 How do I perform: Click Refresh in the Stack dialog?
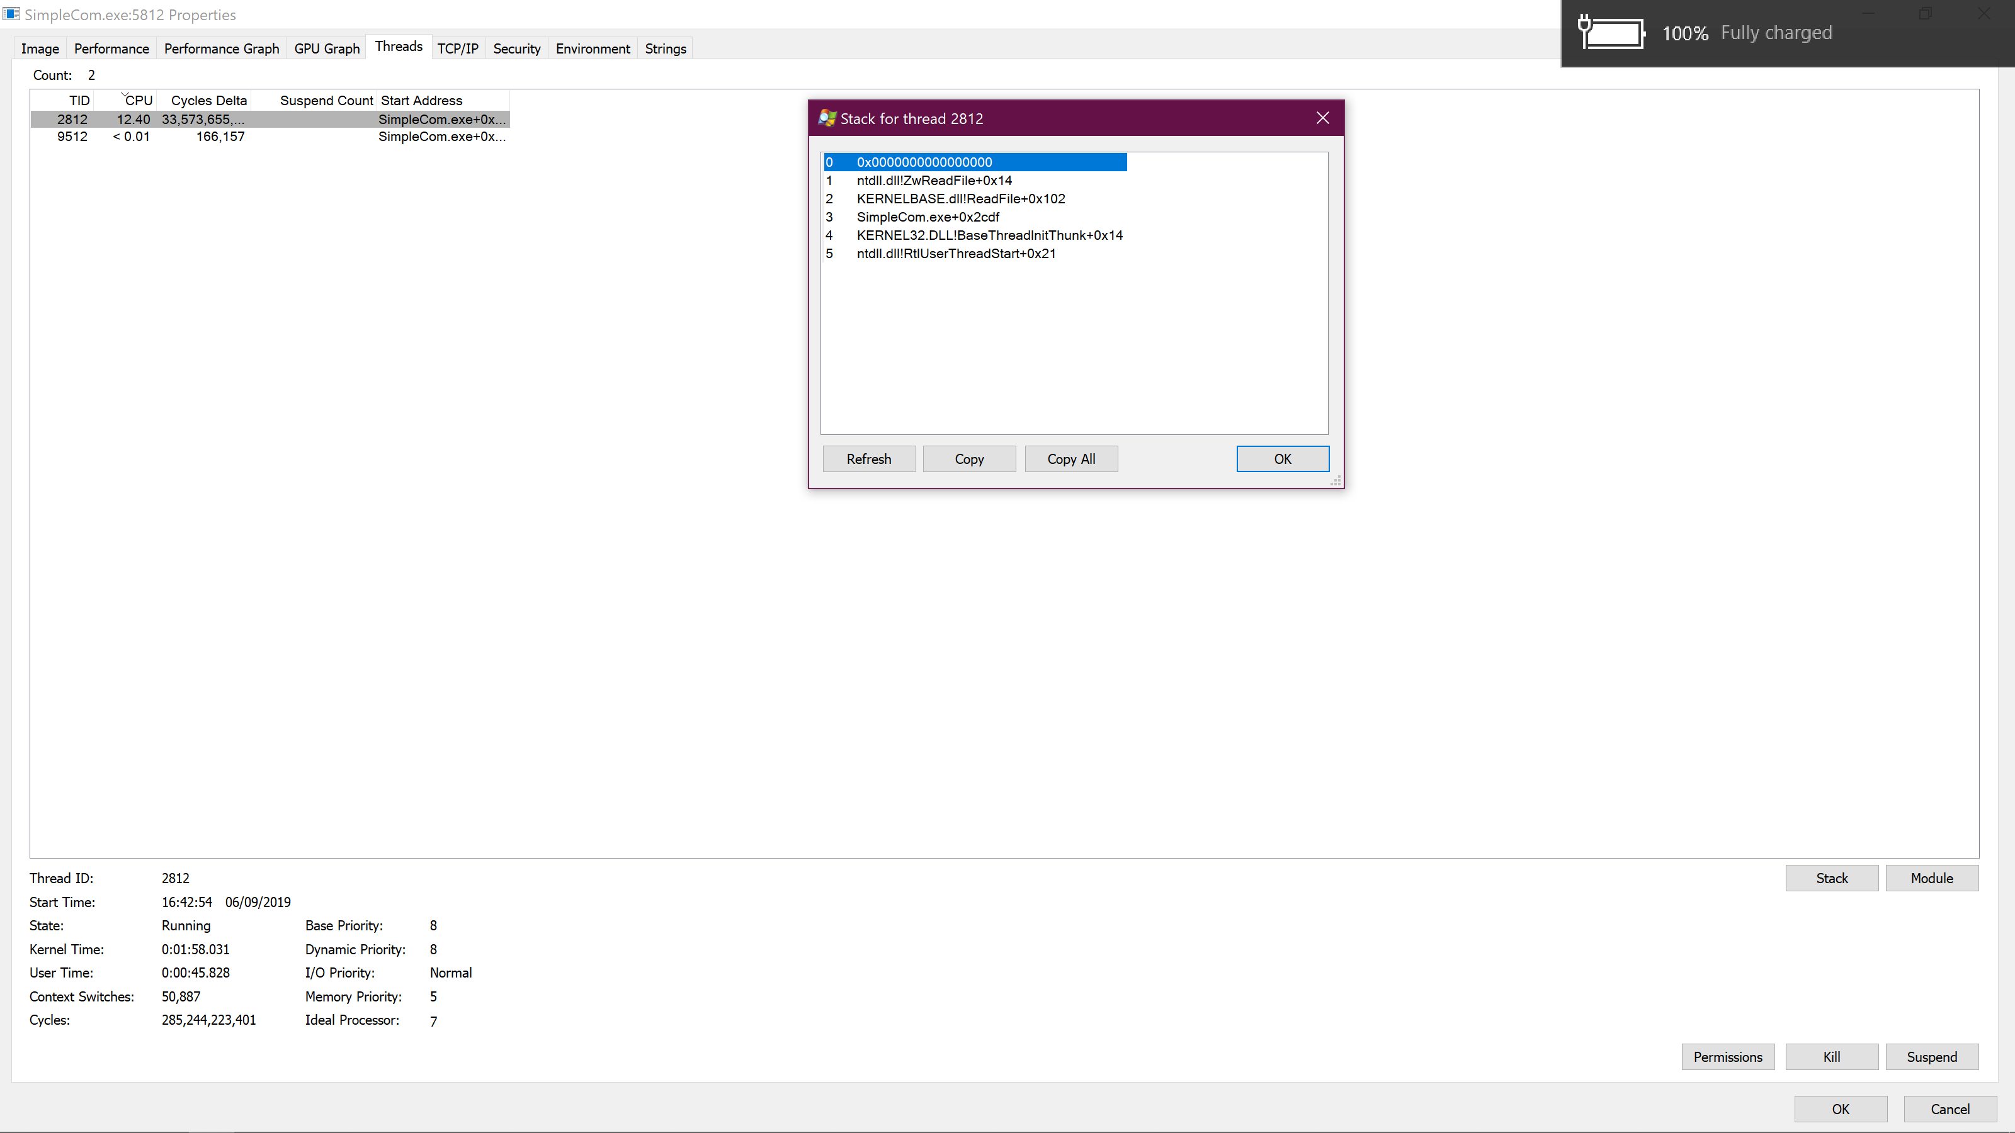(869, 458)
